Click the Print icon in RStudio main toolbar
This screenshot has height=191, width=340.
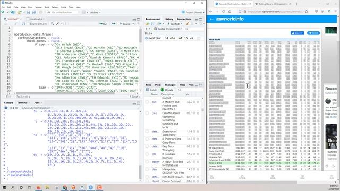(40, 12)
